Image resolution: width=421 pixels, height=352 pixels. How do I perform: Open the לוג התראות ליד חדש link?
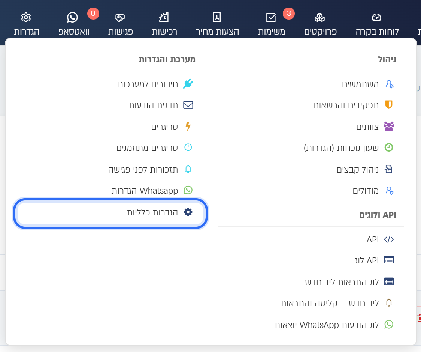coord(342,282)
